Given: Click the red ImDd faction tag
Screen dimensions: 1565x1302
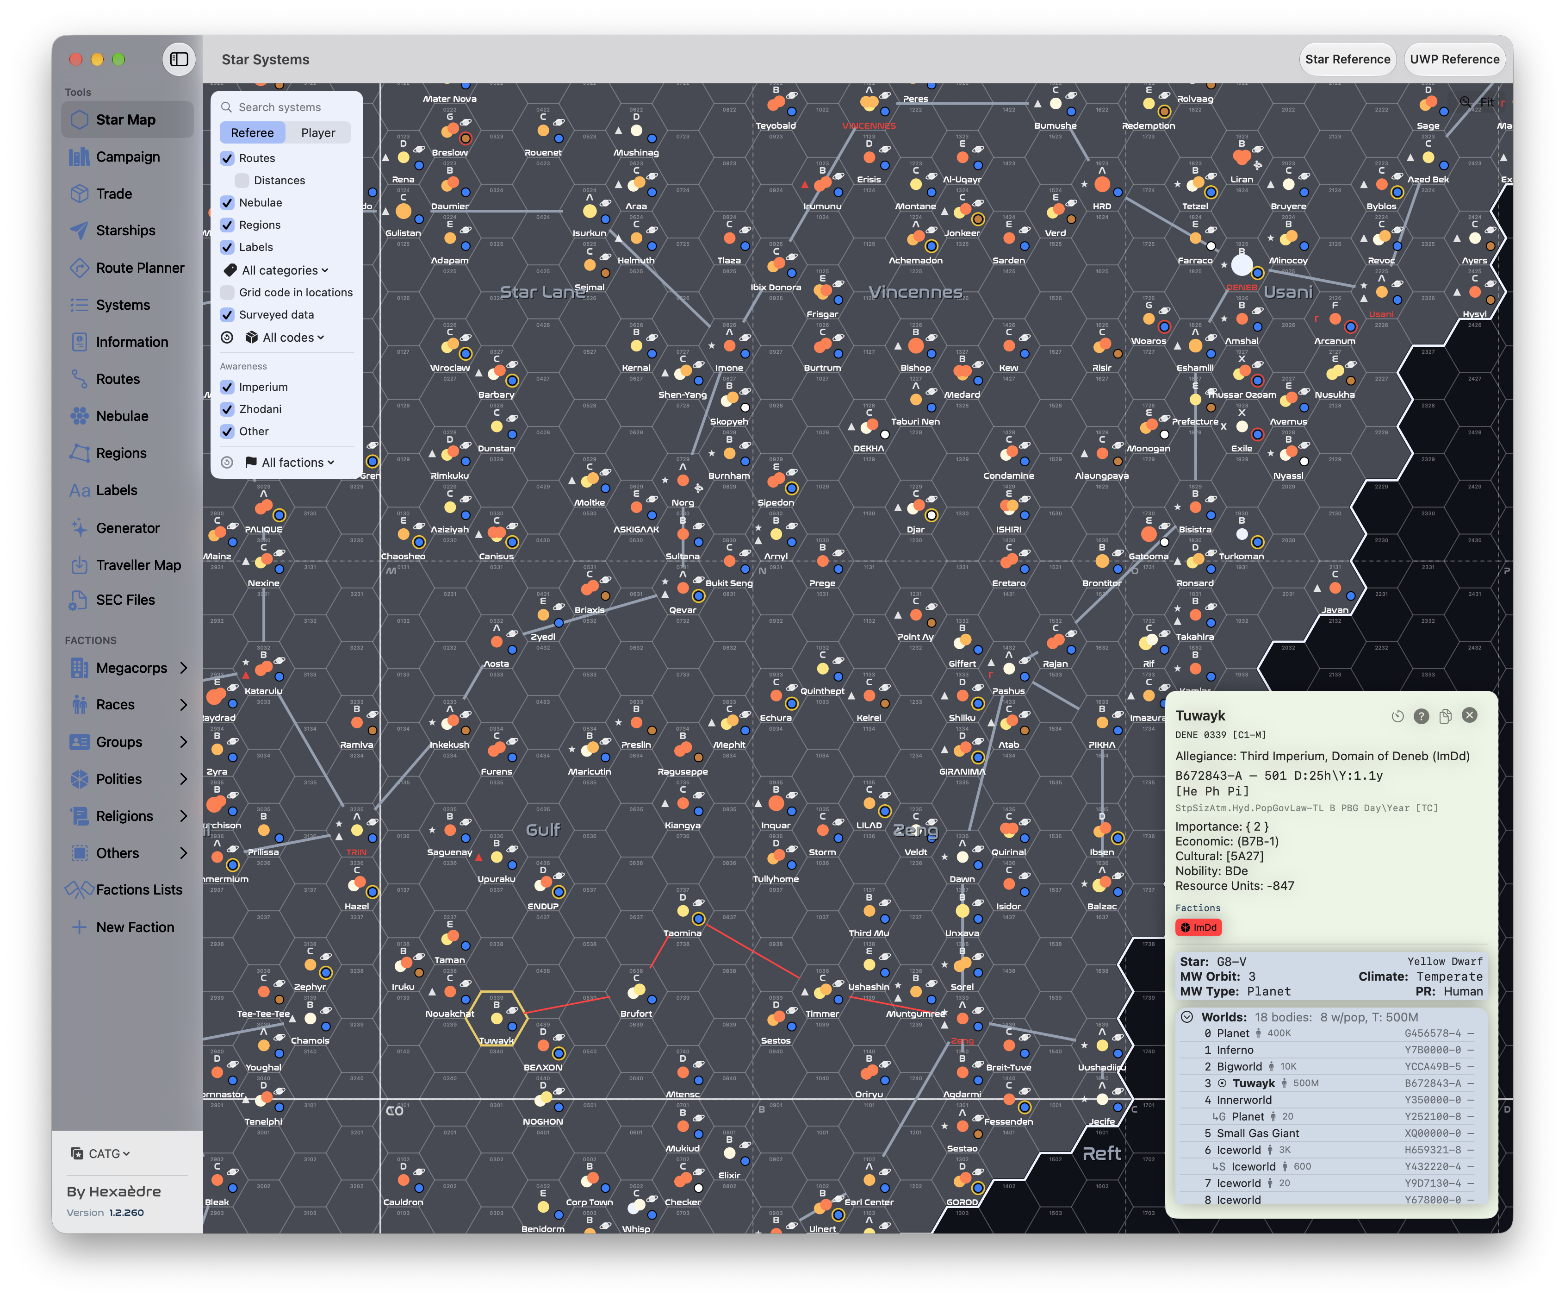Looking at the screenshot, I should click(1199, 928).
